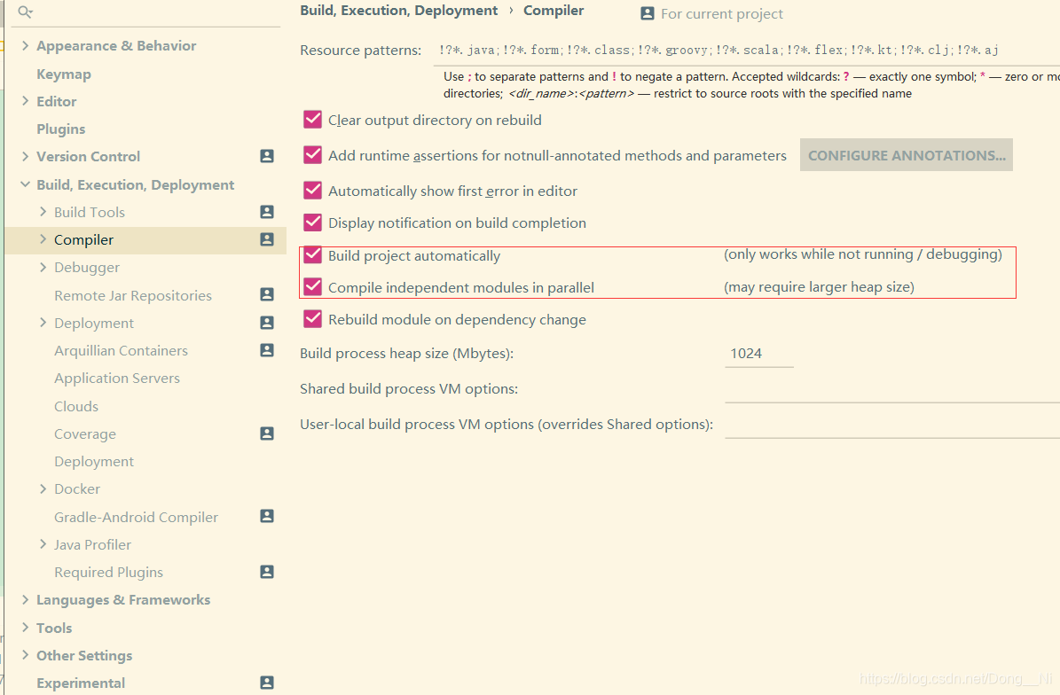
Task: Collapse Build, Execution, Deployment tree node
Action: (x=25, y=184)
